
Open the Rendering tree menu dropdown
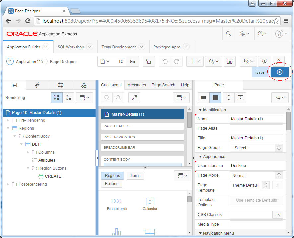coord(84,98)
